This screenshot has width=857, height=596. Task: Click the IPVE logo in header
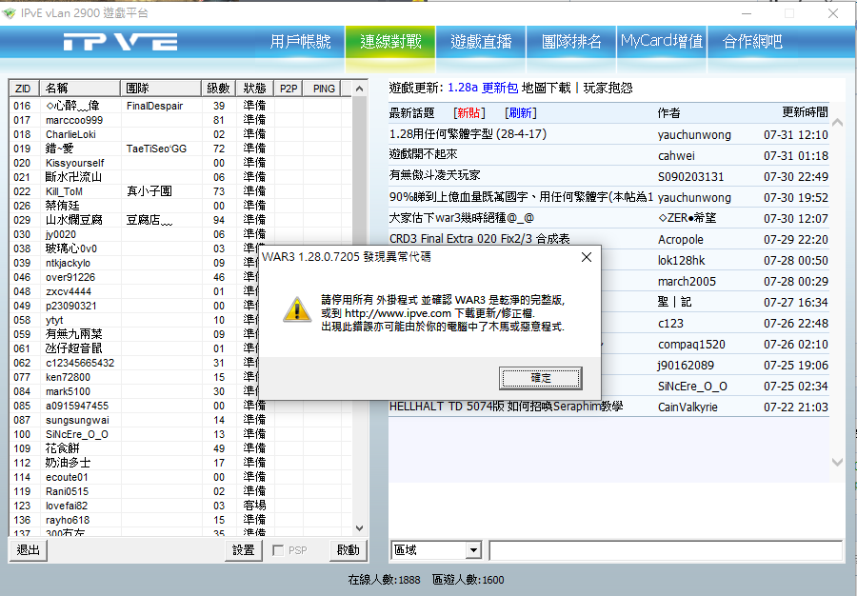coord(120,42)
